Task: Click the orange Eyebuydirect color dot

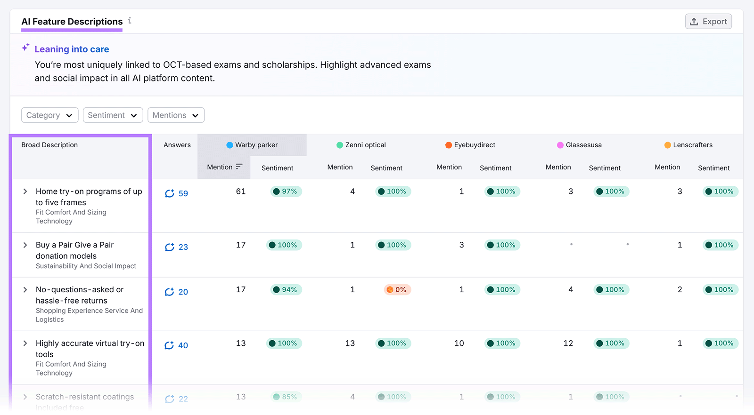Action: [449, 145]
